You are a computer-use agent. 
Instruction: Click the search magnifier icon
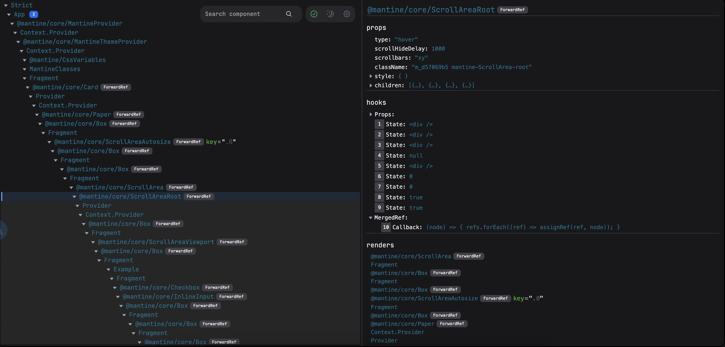(x=289, y=14)
